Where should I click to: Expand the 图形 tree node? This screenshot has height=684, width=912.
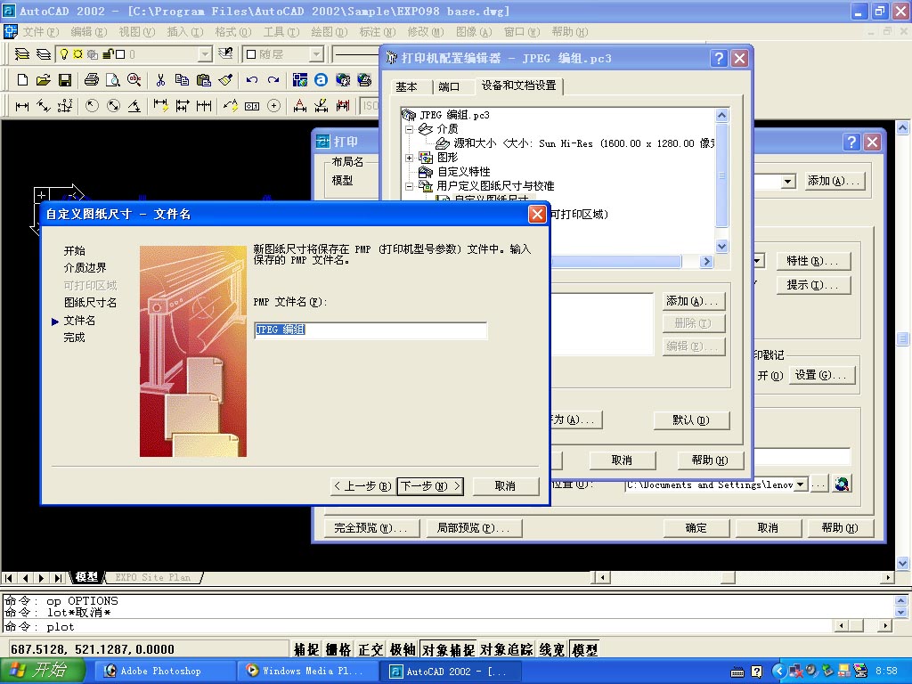410,158
